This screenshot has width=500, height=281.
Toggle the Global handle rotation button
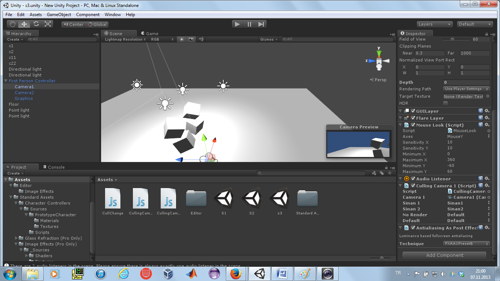[97, 24]
